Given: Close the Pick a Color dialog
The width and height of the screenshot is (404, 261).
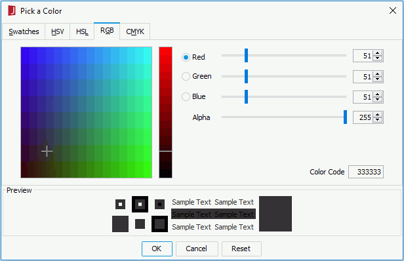Looking at the screenshot, I should pyautogui.click(x=393, y=10).
